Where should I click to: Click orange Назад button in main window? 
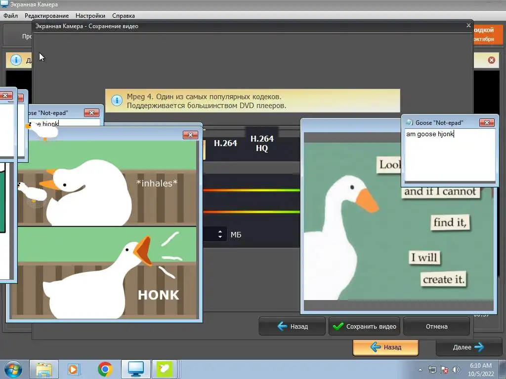coord(385,347)
